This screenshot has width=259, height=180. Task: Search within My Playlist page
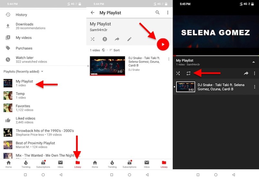(x=158, y=12)
